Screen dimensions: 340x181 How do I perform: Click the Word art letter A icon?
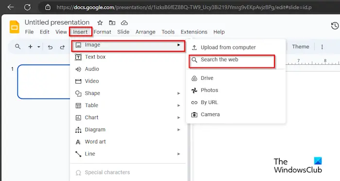(x=78, y=142)
